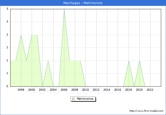This screenshot has height=115, width=166.
Task: Click the 1998 x-axis label
Action: click(21, 90)
